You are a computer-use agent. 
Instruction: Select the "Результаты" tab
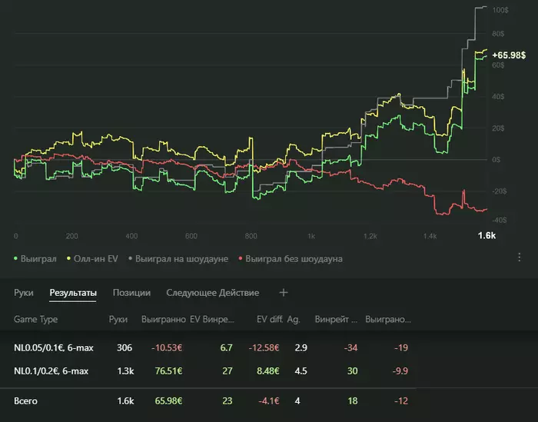[x=73, y=293]
